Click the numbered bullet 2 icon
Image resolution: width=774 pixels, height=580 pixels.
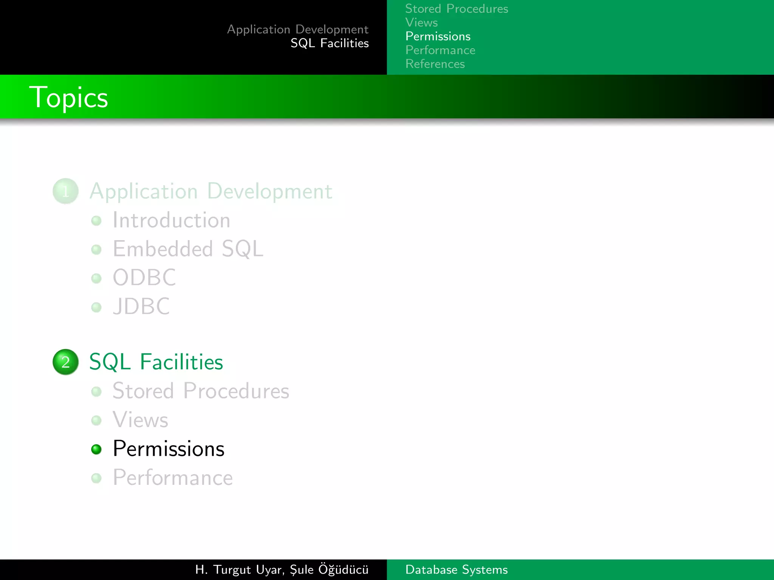click(65, 362)
